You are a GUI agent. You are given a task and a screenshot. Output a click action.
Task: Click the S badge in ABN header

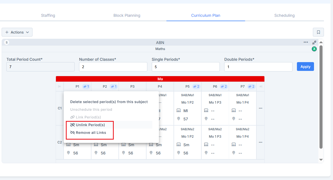coord(7,42)
